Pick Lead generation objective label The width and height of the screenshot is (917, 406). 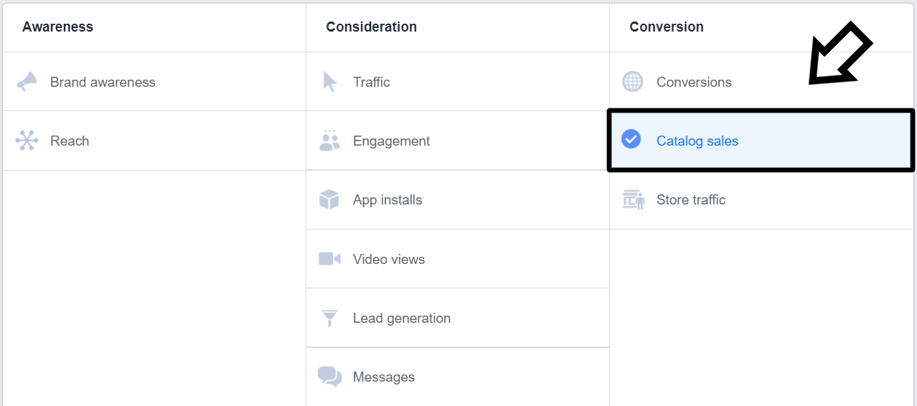tap(402, 318)
